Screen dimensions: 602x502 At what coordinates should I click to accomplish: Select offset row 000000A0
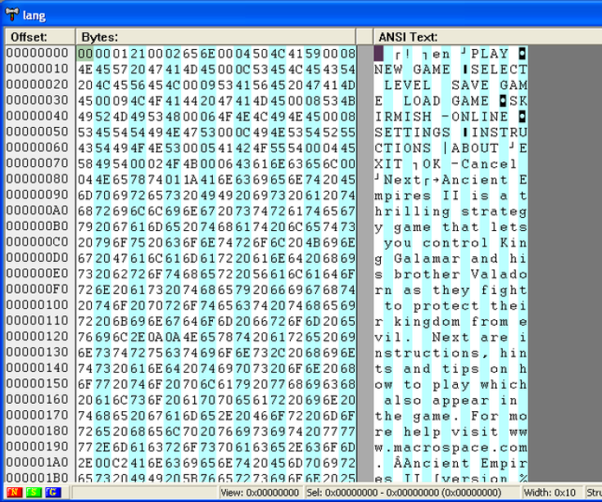37,210
